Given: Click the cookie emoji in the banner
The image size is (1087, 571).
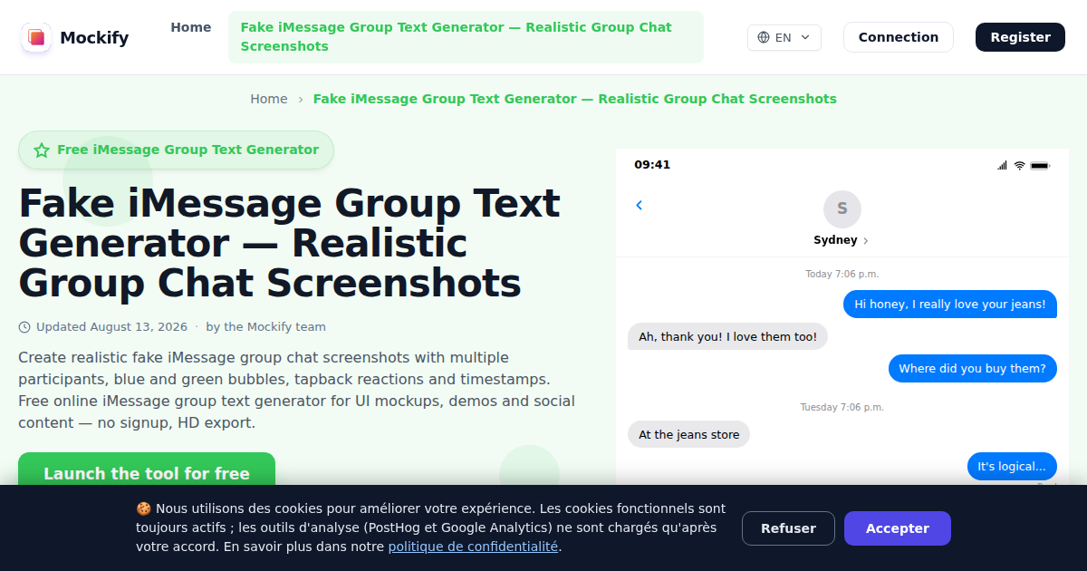Looking at the screenshot, I should click(143, 508).
